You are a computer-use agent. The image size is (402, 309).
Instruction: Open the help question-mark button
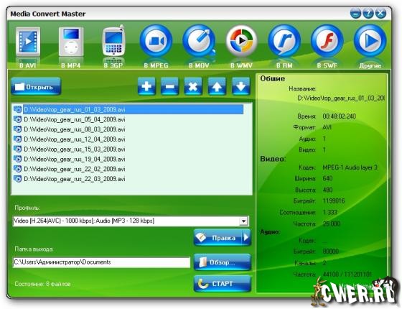coord(368,14)
